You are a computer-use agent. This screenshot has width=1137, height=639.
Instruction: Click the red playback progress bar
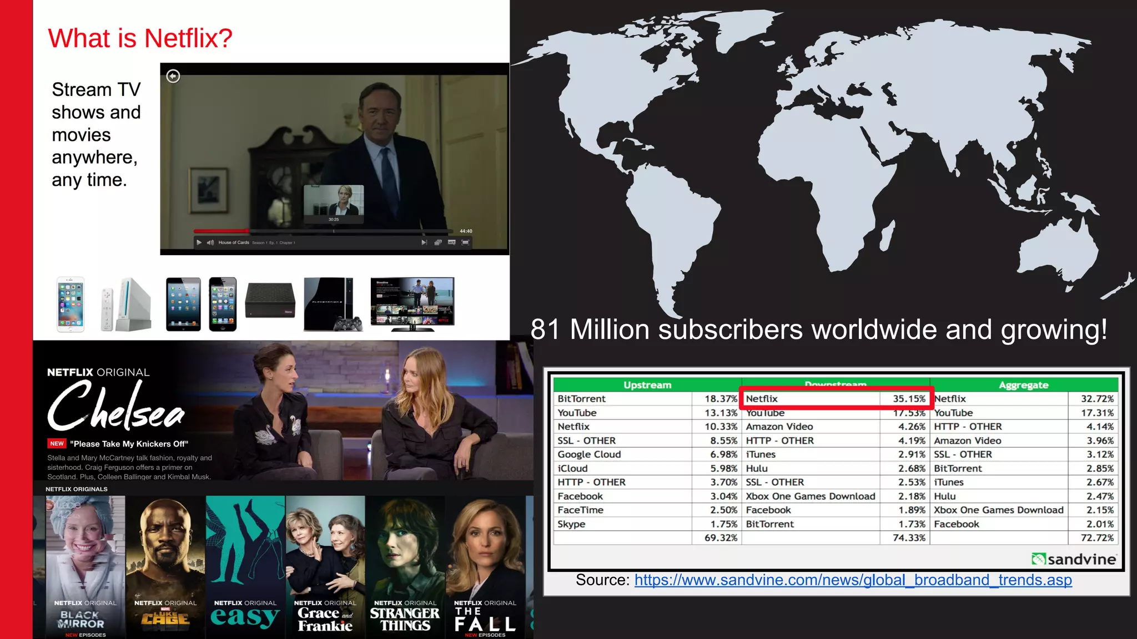(221, 230)
